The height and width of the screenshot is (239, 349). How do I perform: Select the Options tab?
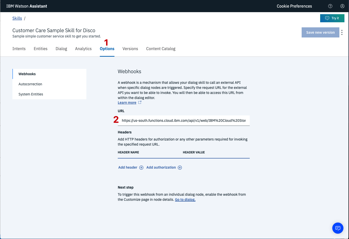tap(107, 49)
